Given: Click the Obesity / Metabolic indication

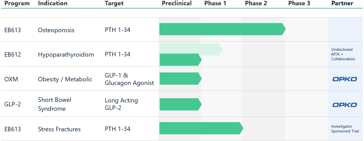Looking at the screenshot, I should tap(65, 79).
